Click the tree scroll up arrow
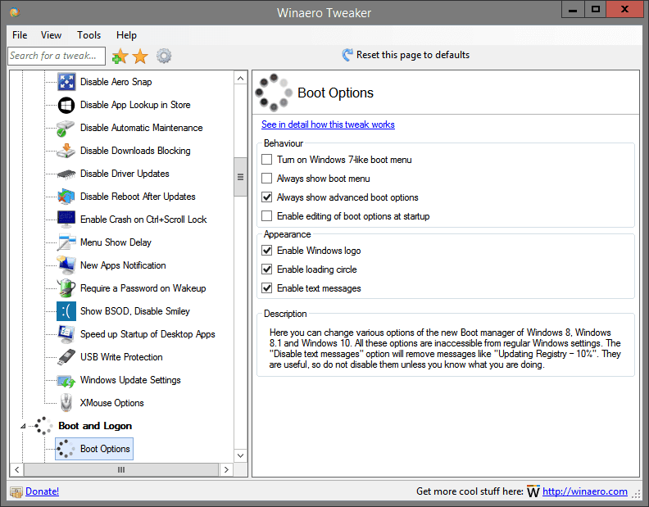 [x=240, y=79]
